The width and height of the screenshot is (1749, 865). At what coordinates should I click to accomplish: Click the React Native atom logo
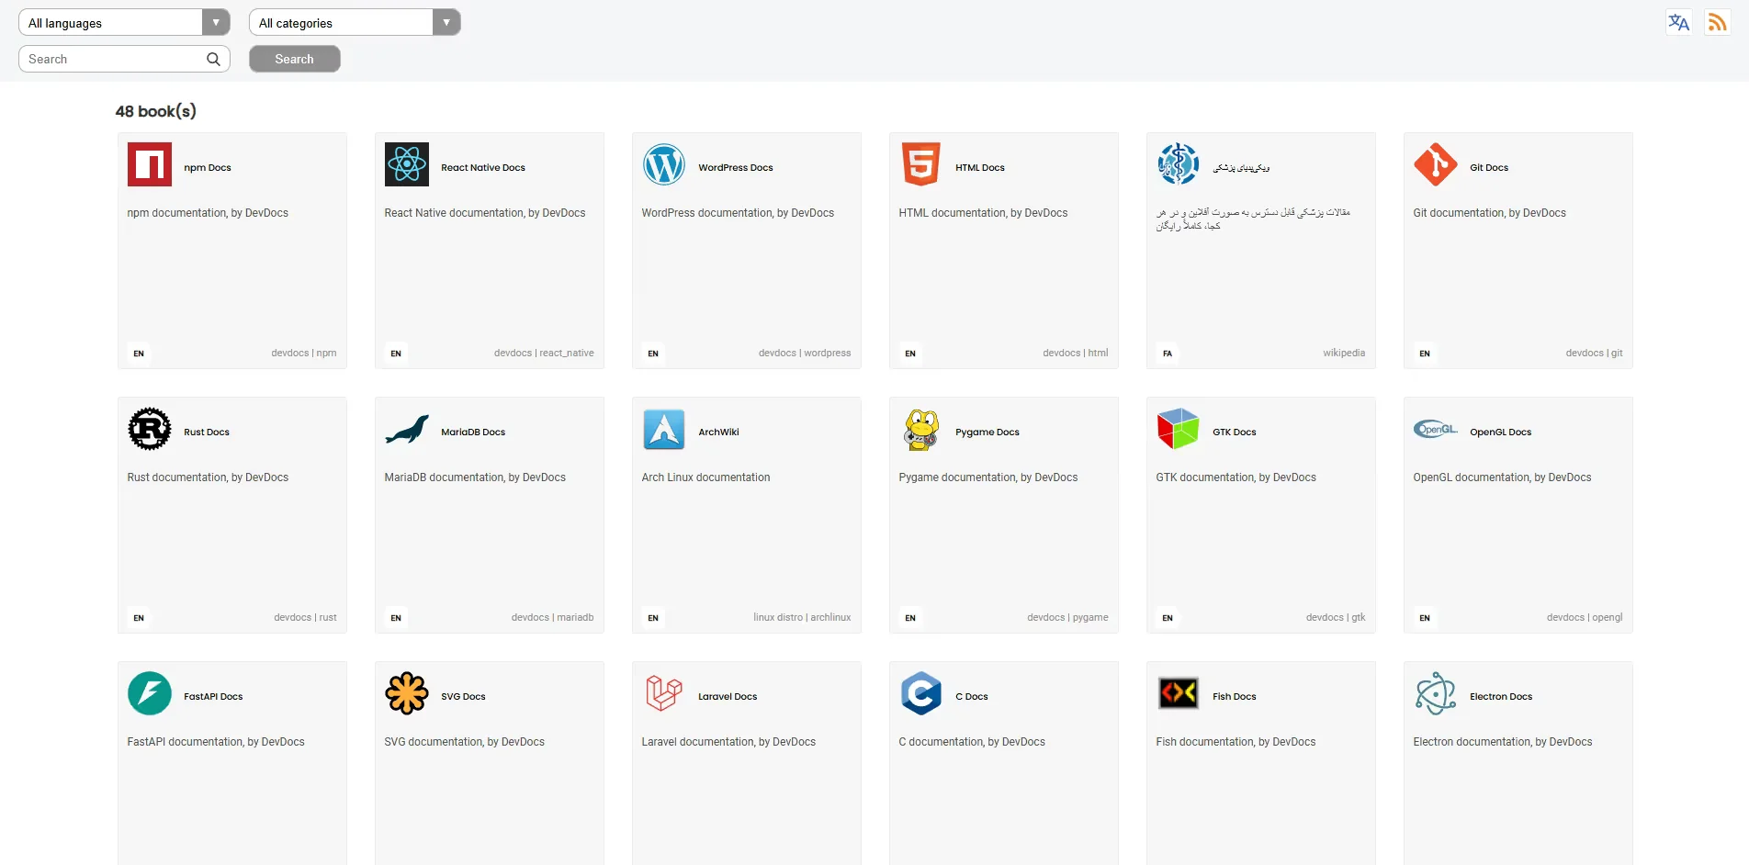[x=407, y=164]
